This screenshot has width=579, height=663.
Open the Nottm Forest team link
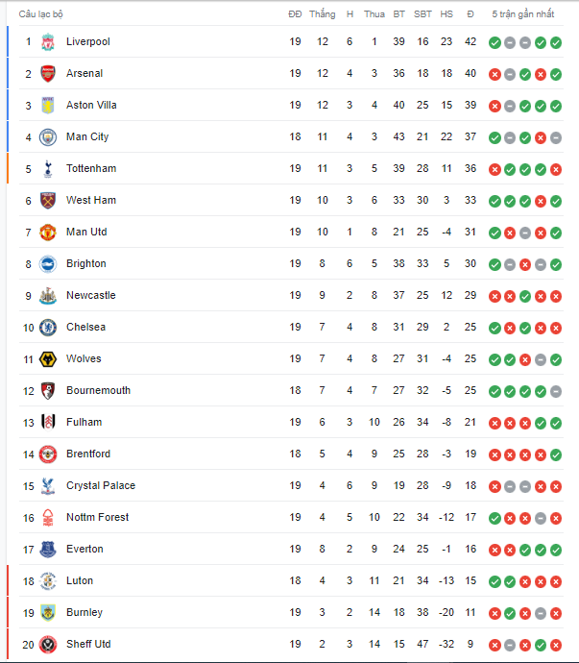pyautogui.click(x=97, y=518)
